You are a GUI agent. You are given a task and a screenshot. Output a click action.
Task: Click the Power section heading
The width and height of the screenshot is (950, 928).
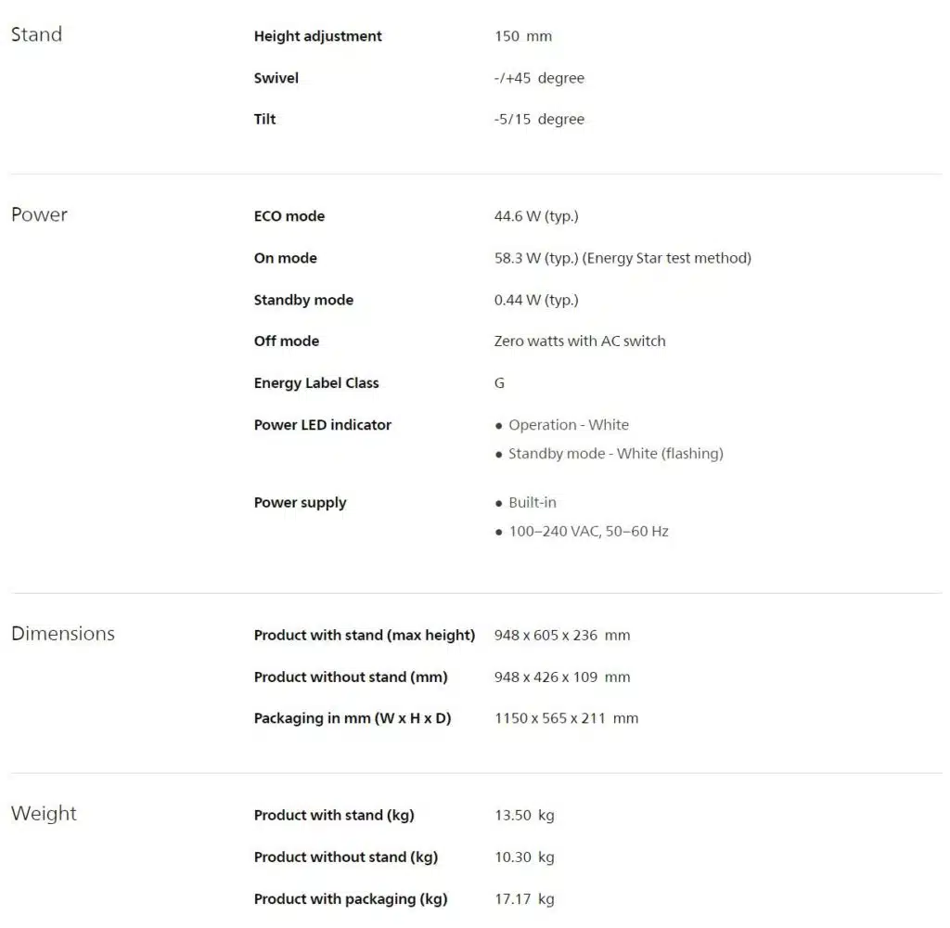[39, 215]
